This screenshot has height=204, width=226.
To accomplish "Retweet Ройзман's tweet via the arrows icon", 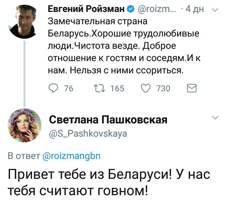I will pos(99,88).
